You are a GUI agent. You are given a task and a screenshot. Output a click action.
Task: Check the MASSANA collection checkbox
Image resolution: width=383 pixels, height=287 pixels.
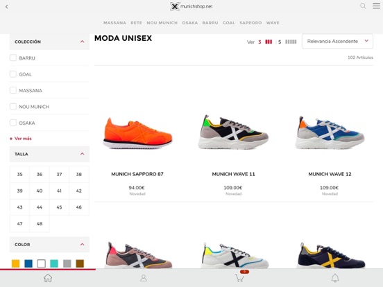coord(13,90)
